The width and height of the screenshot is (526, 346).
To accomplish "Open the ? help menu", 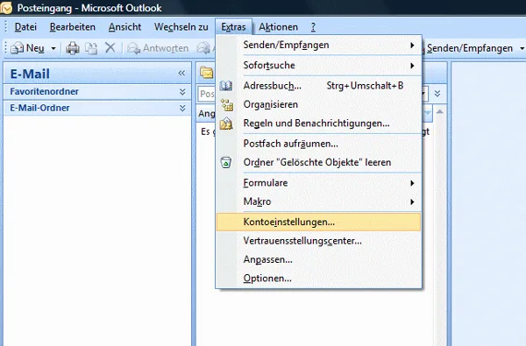I will 313,27.
